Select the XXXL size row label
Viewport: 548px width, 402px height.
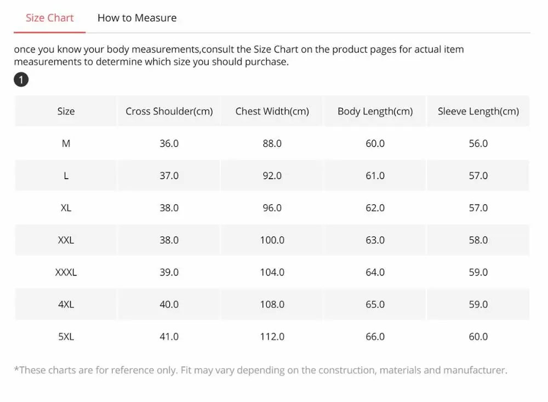66,272
